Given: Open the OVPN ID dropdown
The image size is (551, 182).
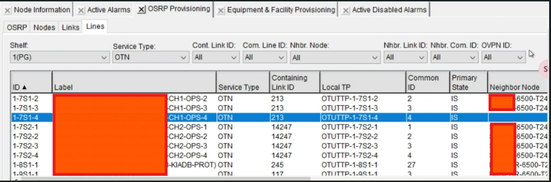Looking at the screenshot, I should (504, 57).
